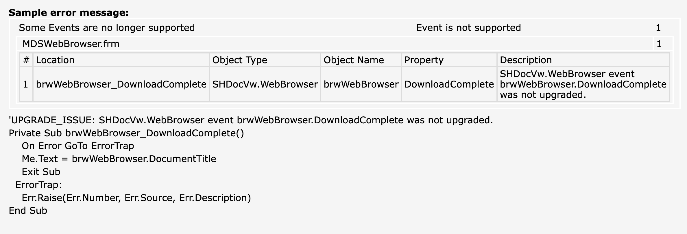This screenshot has width=687, height=234.
Task: Click the Description column header
Action: [x=526, y=60]
